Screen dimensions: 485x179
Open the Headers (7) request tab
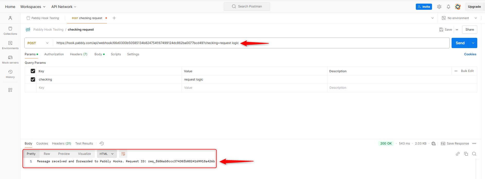point(79,54)
